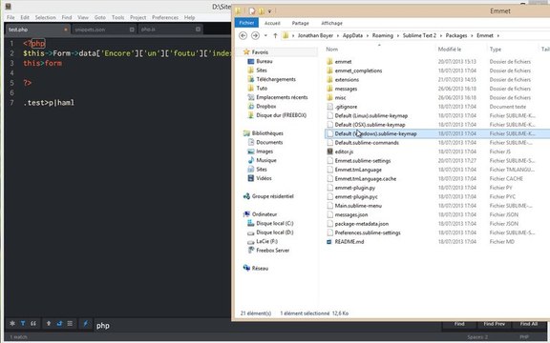Toggle regular expression search in Sublime find bar
This screenshot has width=550, height=343.
(12, 323)
